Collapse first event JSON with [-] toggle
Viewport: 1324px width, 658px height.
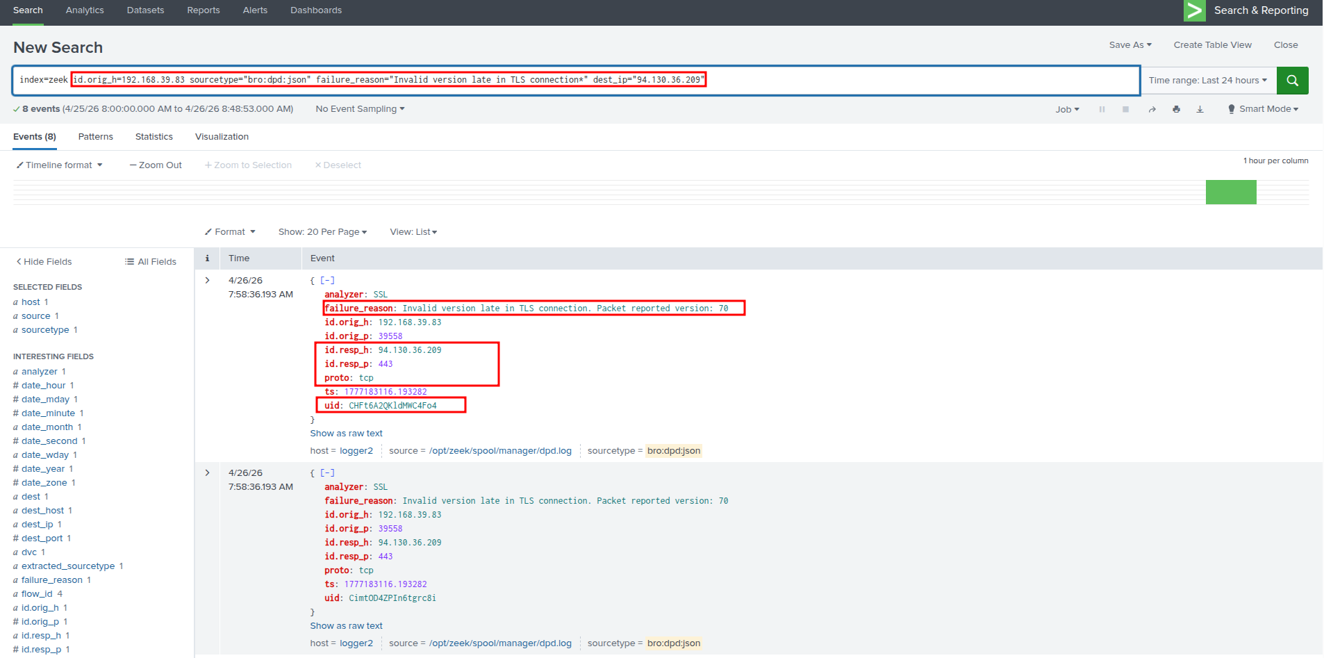point(327,281)
